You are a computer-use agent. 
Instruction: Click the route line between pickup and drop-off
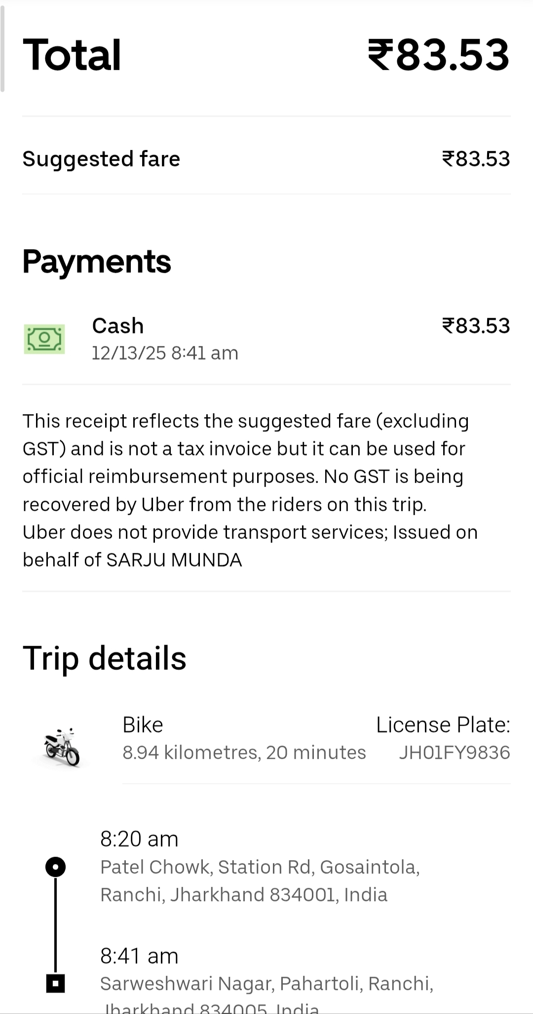[55, 925]
